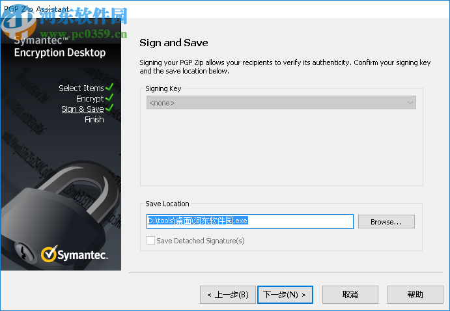Click the Encryption Desktop title text
Screen dimensions: 450x311
click(x=60, y=53)
